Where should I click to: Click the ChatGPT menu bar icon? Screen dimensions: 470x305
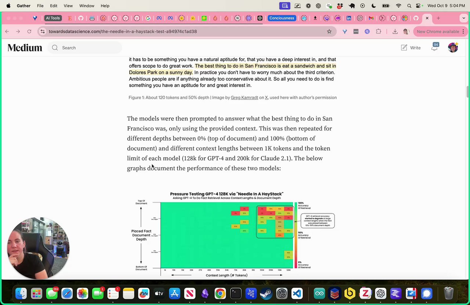click(x=318, y=6)
